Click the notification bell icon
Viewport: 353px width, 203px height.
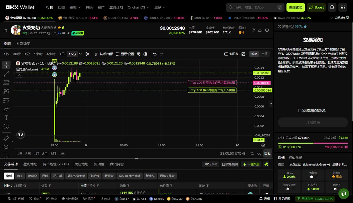[332, 7]
